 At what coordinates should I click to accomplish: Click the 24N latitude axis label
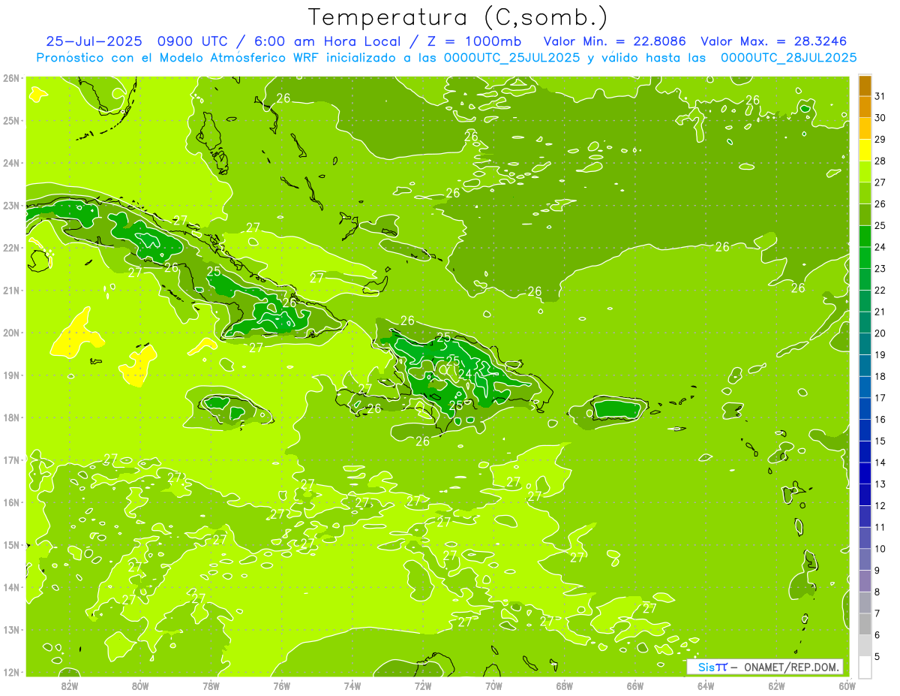click(x=11, y=163)
